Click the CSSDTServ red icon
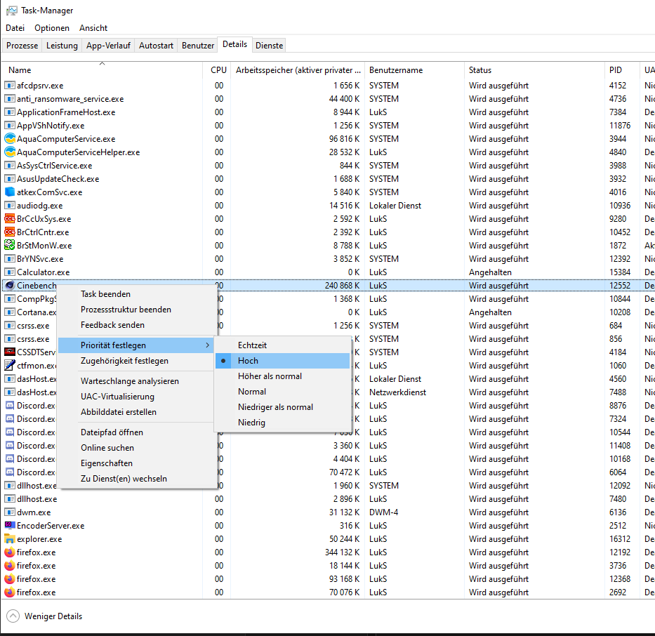 (10, 352)
